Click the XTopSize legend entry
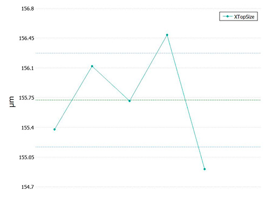Screen dimensions: 265x204 pos(239,17)
